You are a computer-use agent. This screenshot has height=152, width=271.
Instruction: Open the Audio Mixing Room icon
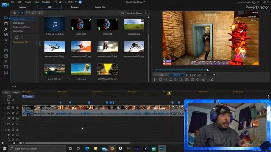pyautogui.click(x=6, y=56)
